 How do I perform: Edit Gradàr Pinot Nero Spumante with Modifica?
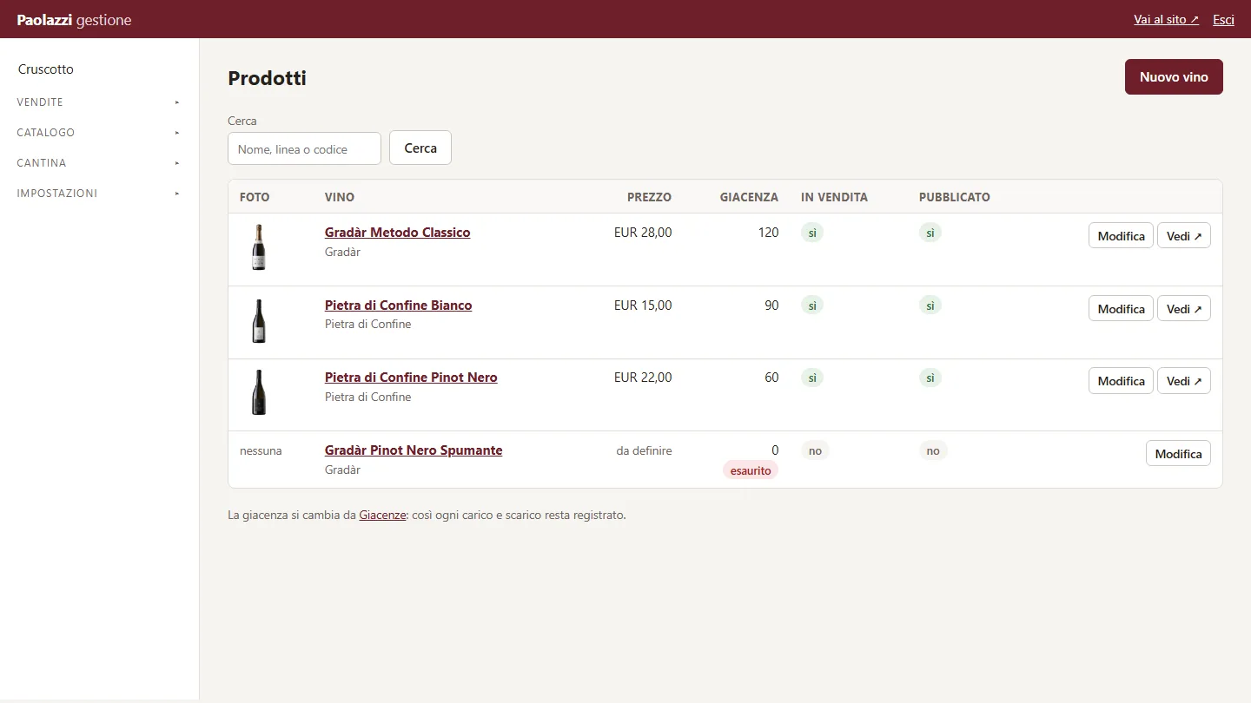click(1178, 454)
